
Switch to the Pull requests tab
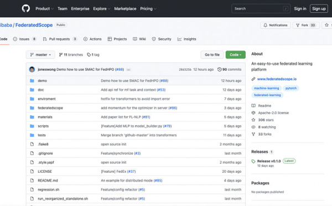pyautogui.click(x=60, y=39)
